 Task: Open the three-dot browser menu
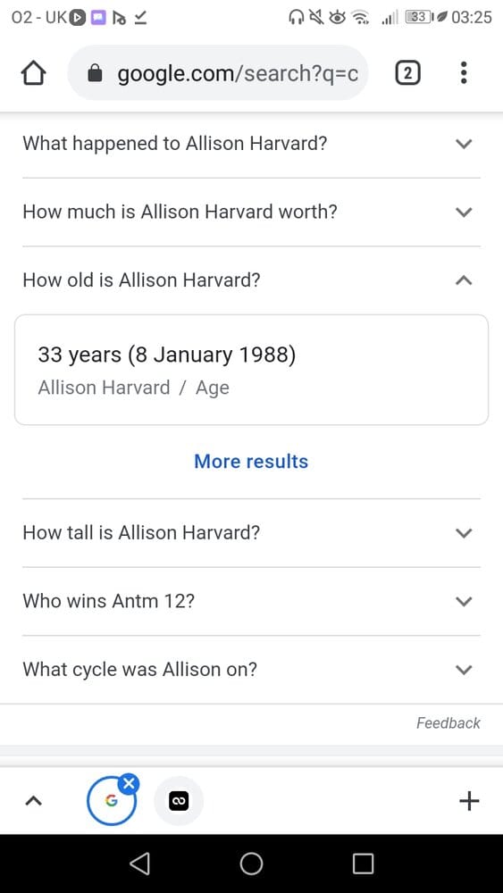[x=464, y=73]
